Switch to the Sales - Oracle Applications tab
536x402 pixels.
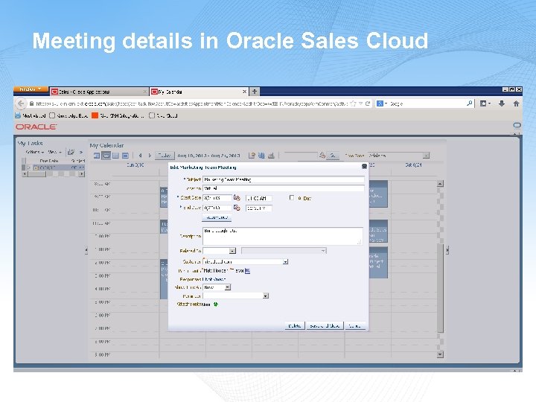[x=99, y=92]
